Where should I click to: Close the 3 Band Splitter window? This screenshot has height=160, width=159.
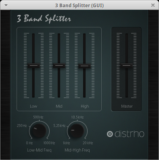pos(153,5)
